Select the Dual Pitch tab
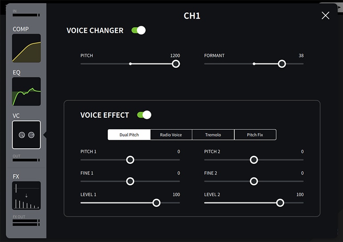The width and height of the screenshot is (343, 242). coord(129,135)
